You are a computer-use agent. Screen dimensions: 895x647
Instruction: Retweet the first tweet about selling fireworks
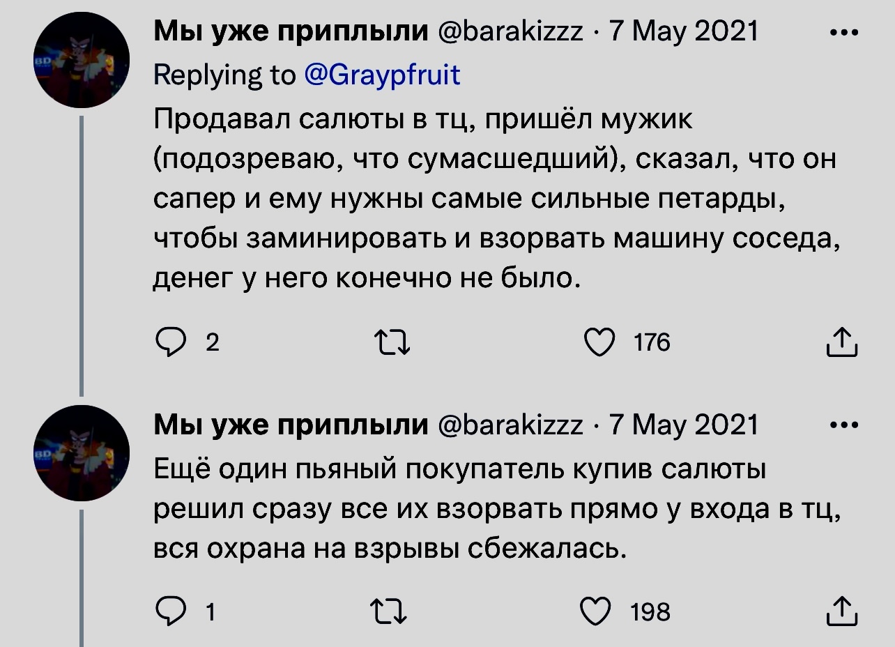(392, 342)
